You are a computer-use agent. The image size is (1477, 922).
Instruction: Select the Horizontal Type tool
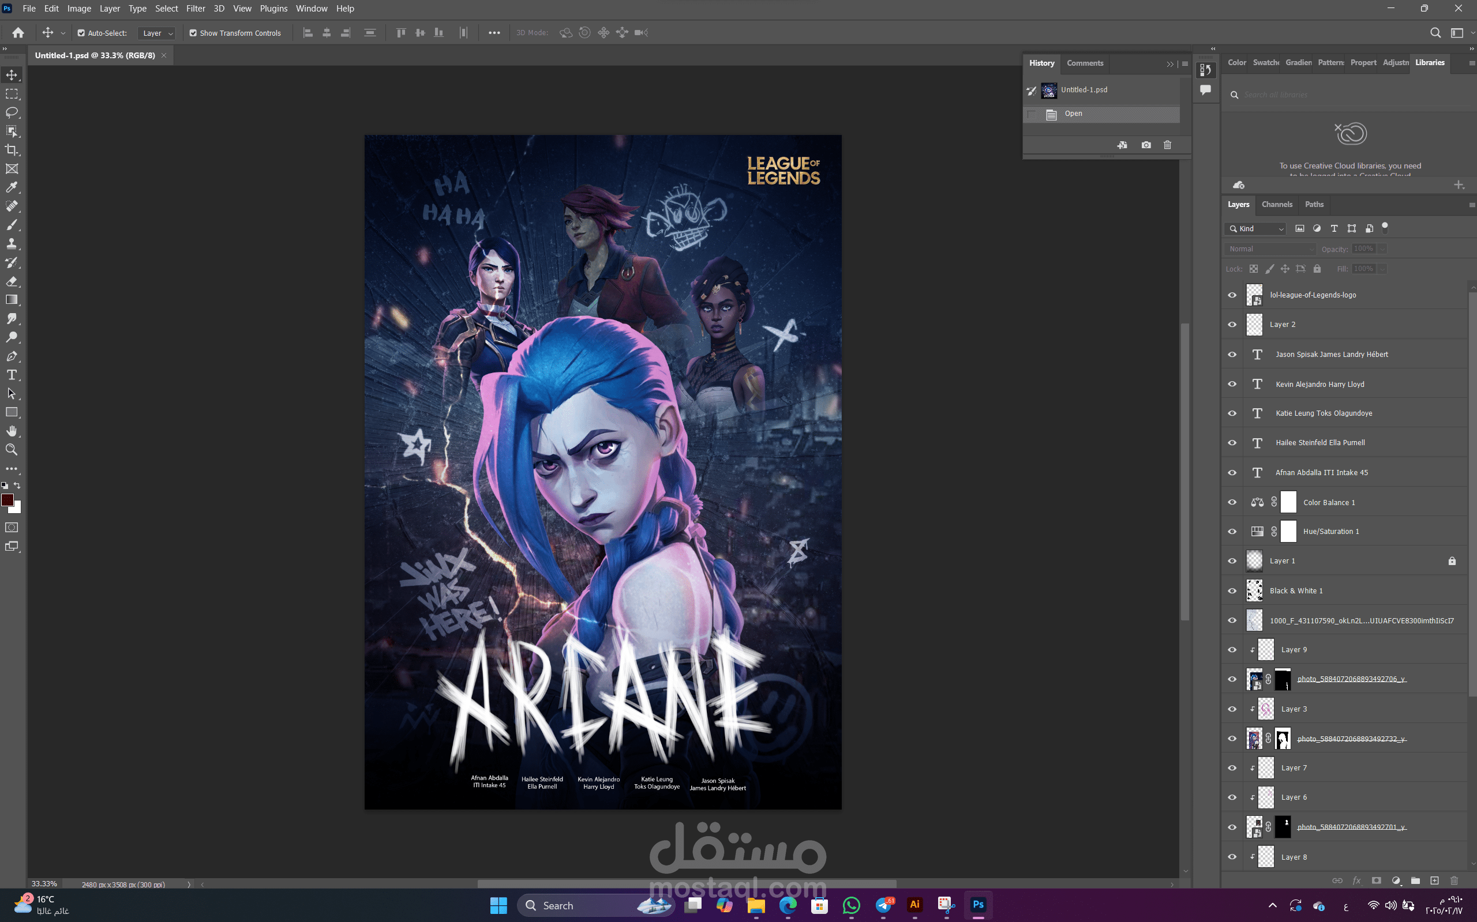[x=12, y=375]
